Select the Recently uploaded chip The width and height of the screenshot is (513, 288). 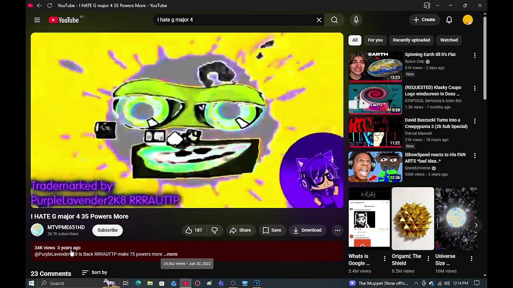click(x=411, y=40)
